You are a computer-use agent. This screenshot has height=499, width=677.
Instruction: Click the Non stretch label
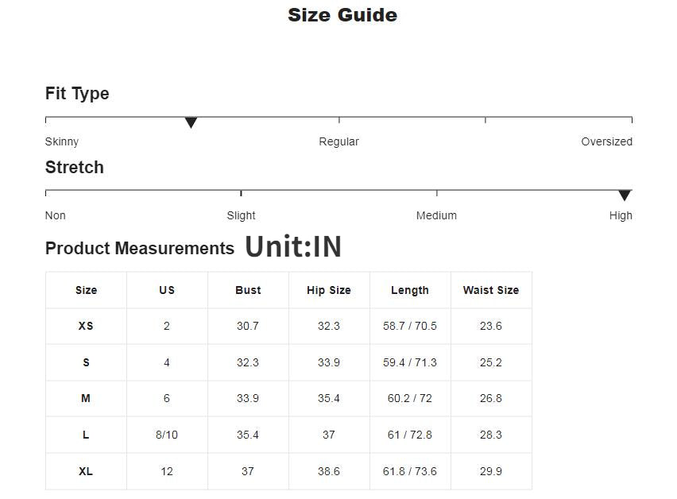pyautogui.click(x=56, y=215)
